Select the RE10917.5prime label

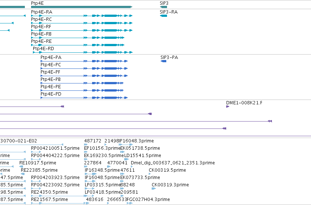coord(38,163)
